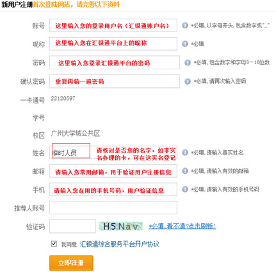Click the info icon beside 邮箱 field

[185, 171]
